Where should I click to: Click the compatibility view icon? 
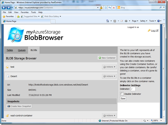pyautogui.click(x=106, y=8)
